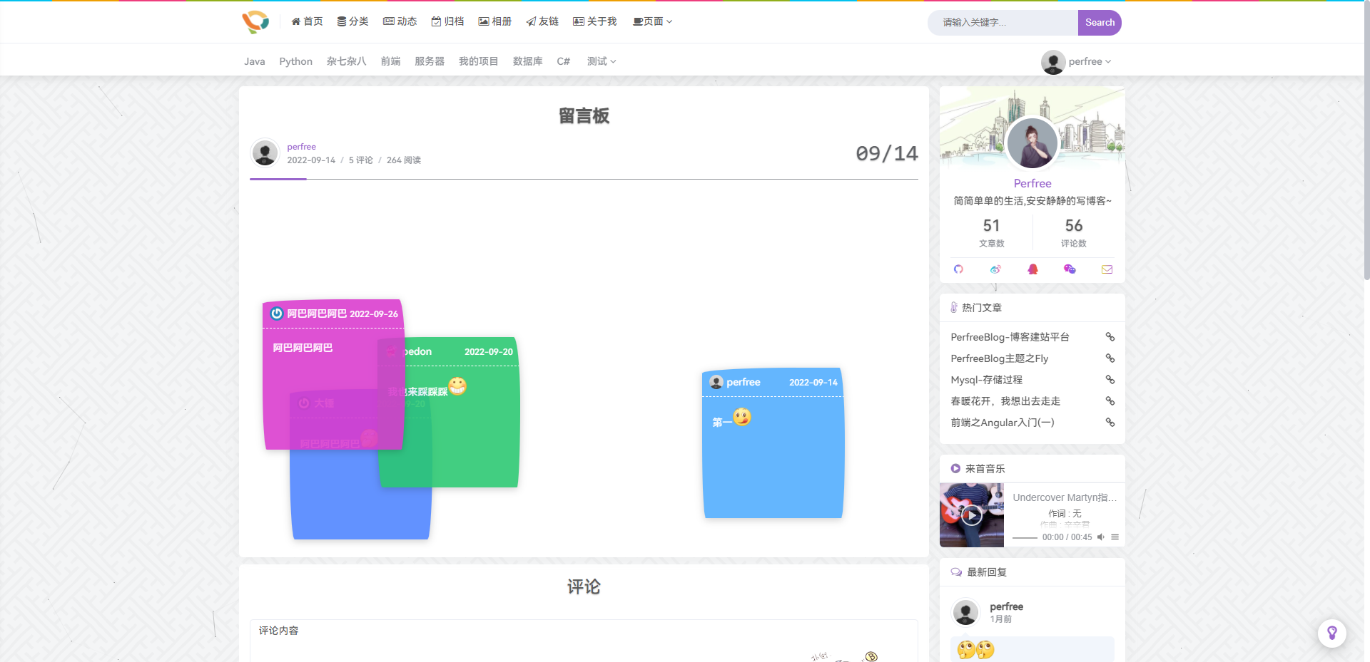This screenshot has height=662, width=1370.
Task: Click perfree name in latest replies
Action: click(x=1007, y=606)
